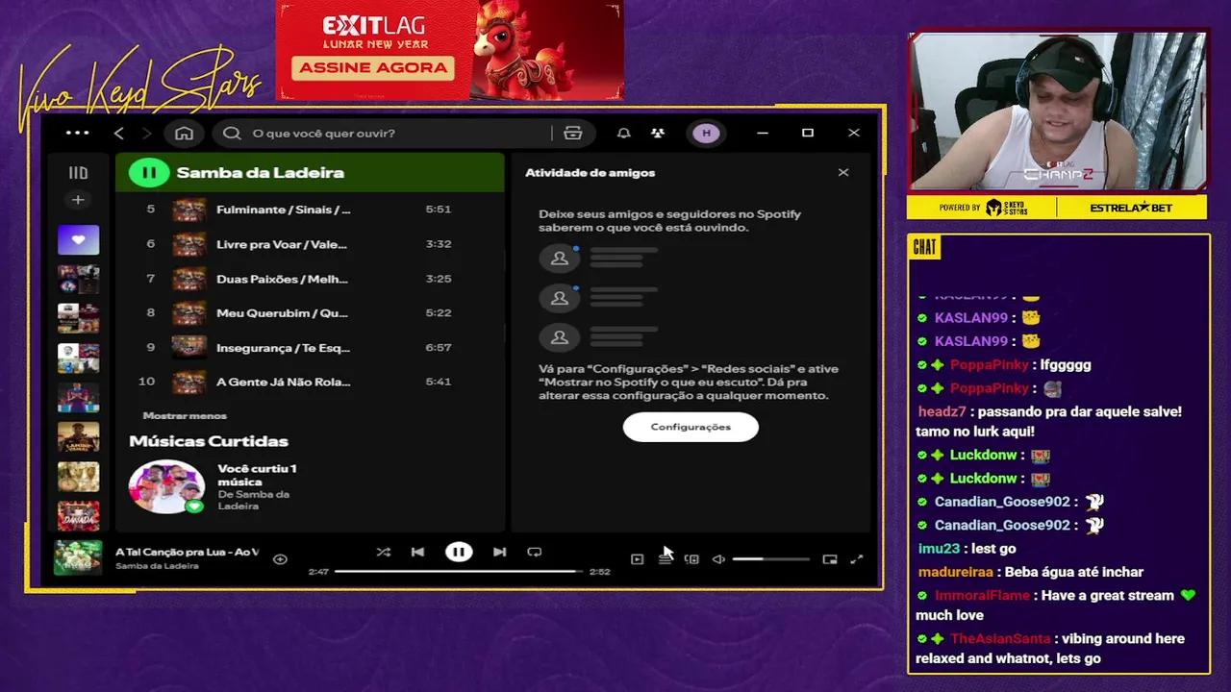Connect to a device icon
This screenshot has height=692, width=1231.
[691, 559]
